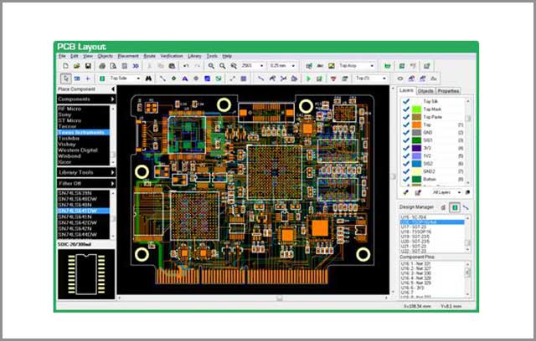Click the nets icon in Design Manager
This screenshot has width=536, height=341.
point(466,207)
